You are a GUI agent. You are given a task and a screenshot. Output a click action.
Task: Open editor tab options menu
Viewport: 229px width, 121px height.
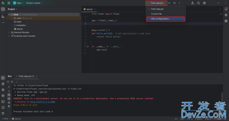(220, 9)
